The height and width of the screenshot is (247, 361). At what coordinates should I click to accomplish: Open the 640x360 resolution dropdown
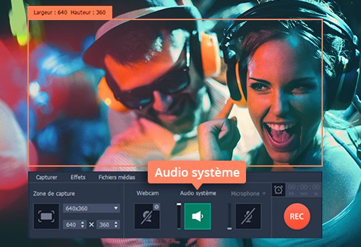(92, 208)
